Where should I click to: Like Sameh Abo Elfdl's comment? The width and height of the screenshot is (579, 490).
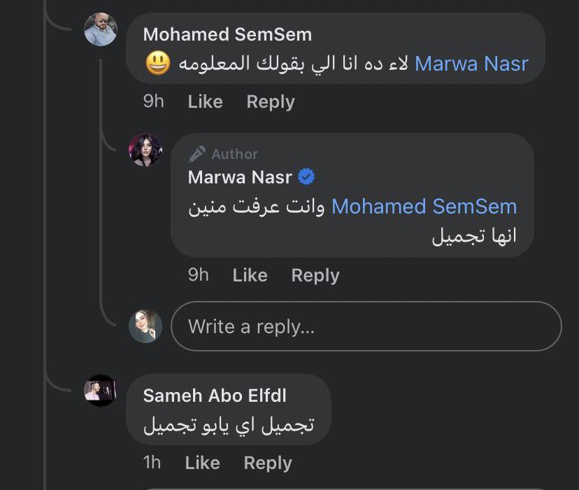point(202,463)
